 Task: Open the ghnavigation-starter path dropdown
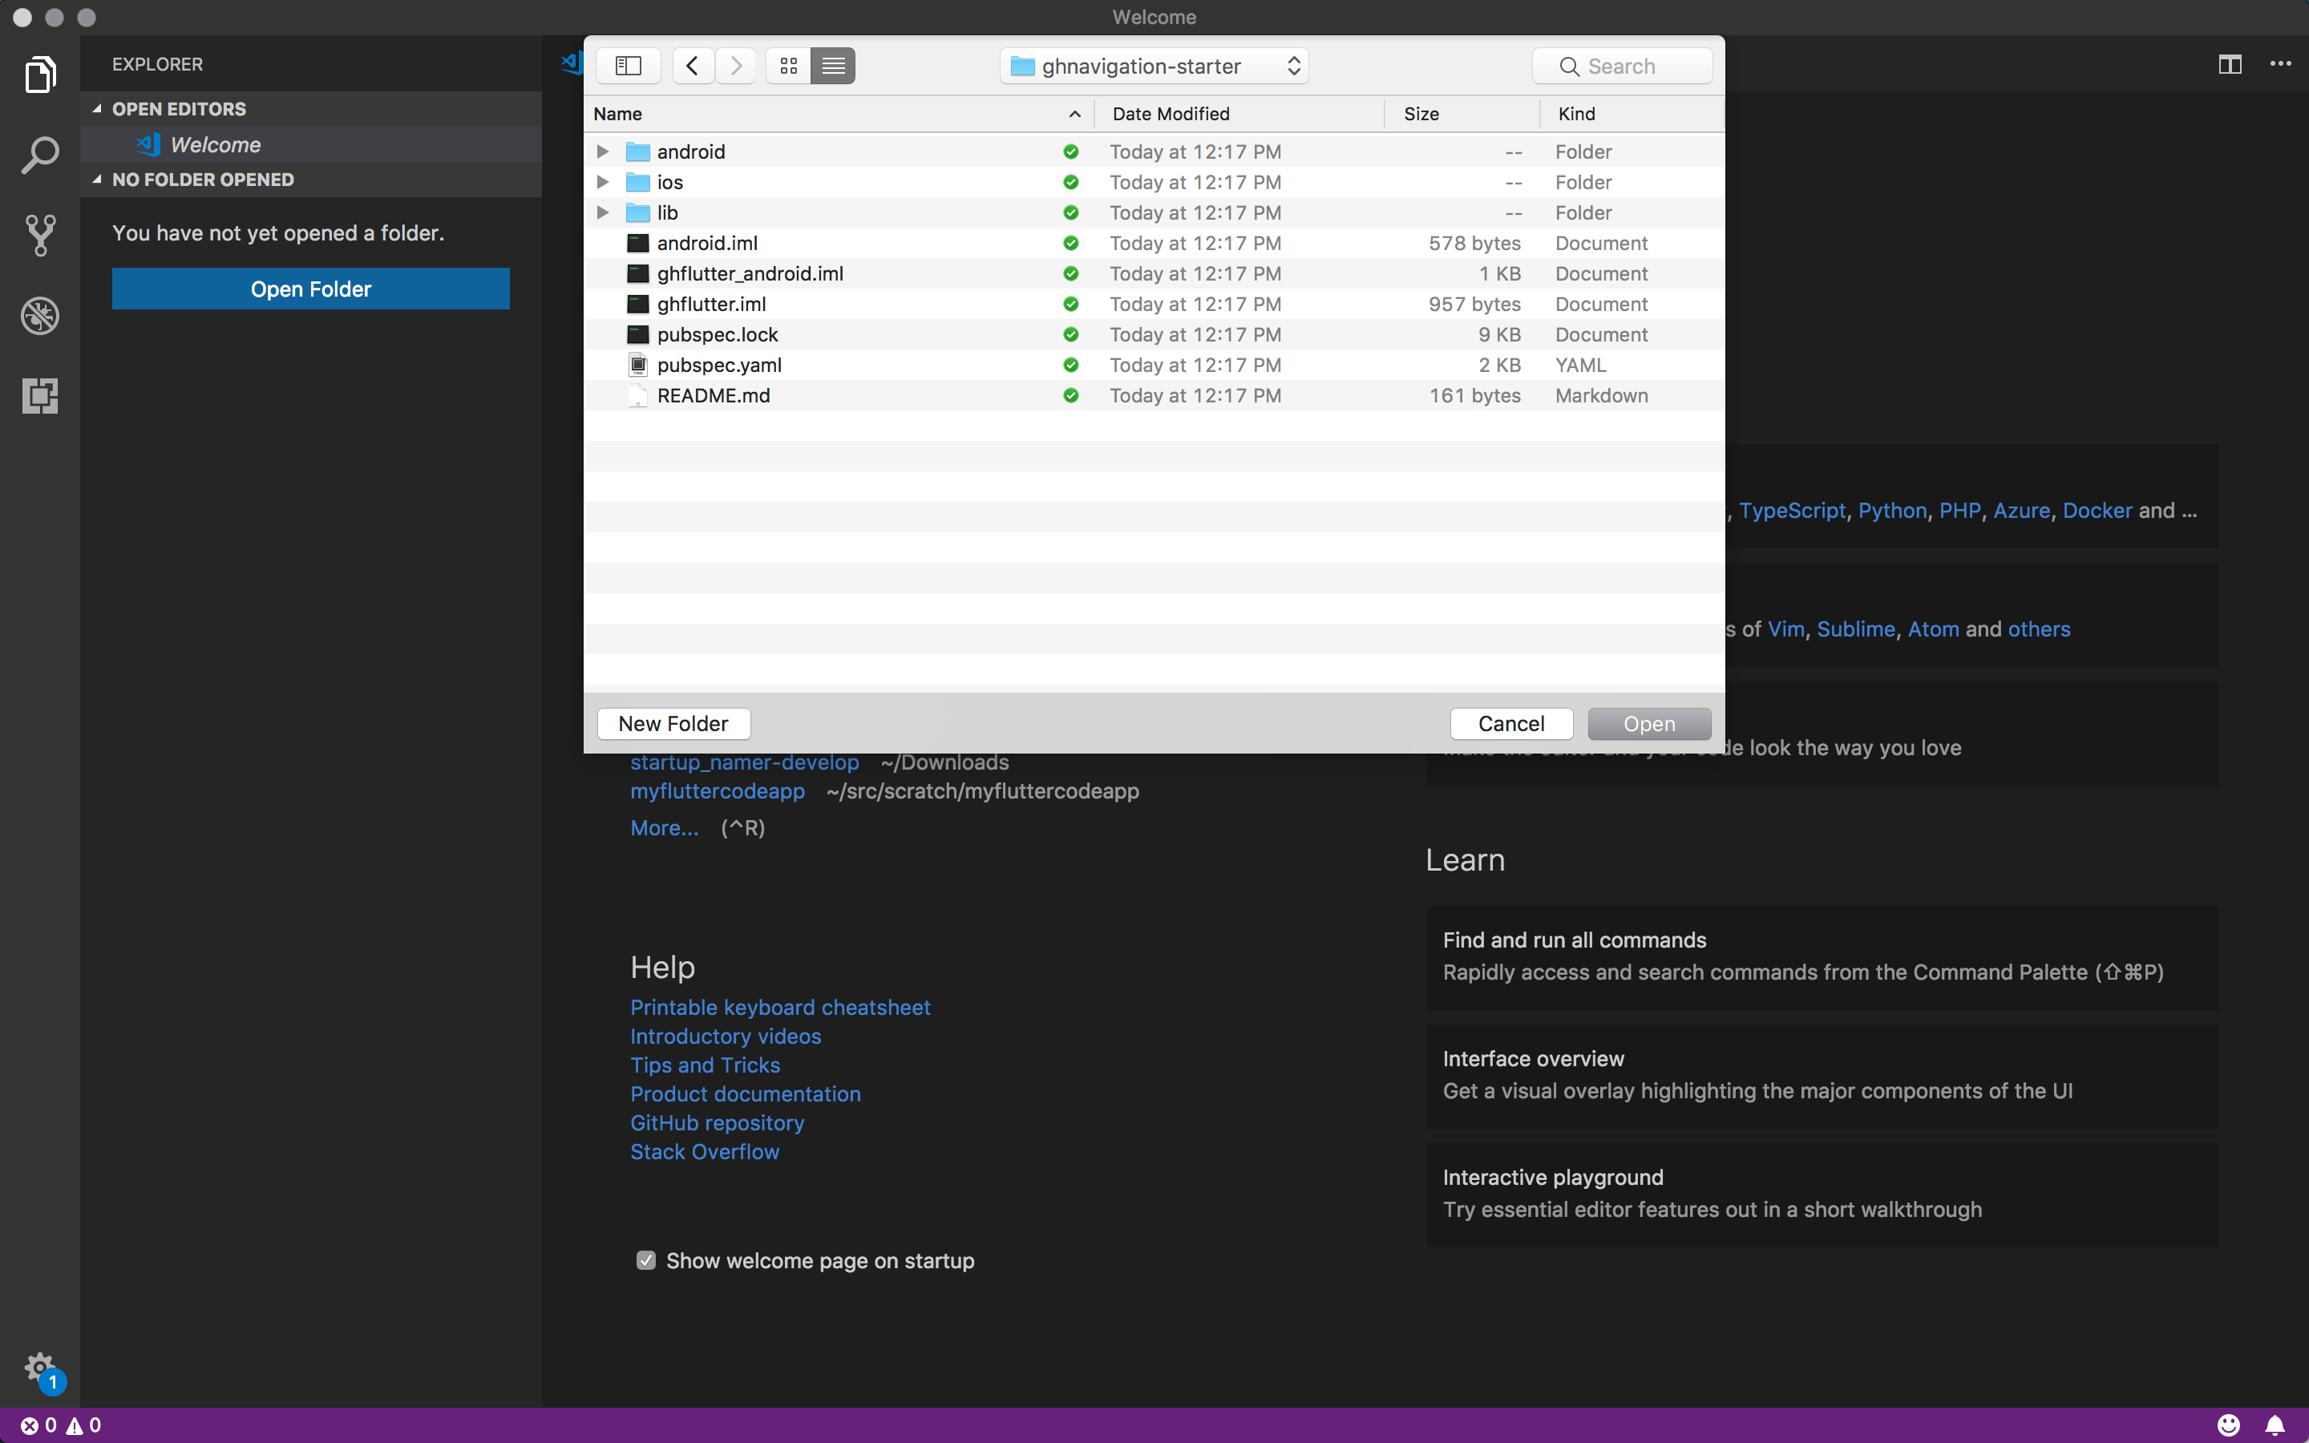tap(1154, 66)
